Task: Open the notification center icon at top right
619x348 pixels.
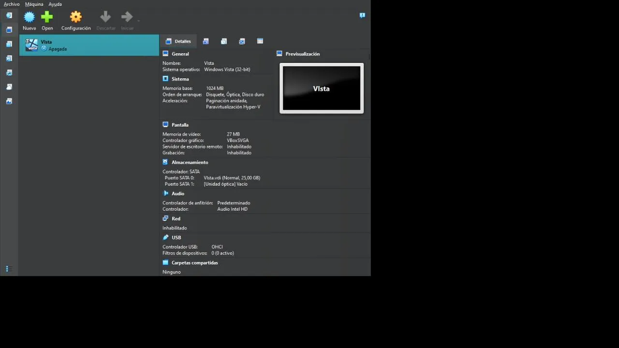Action: tap(362, 15)
